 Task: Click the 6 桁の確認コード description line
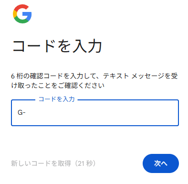[94, 76]
